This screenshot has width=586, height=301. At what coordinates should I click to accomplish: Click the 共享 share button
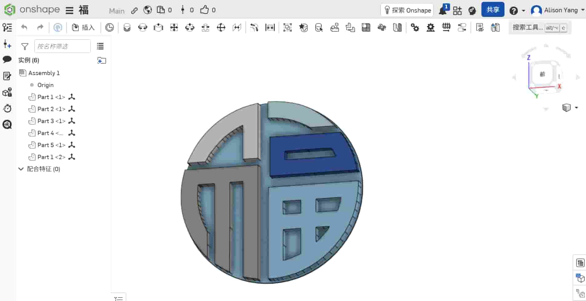click(492, 10)
